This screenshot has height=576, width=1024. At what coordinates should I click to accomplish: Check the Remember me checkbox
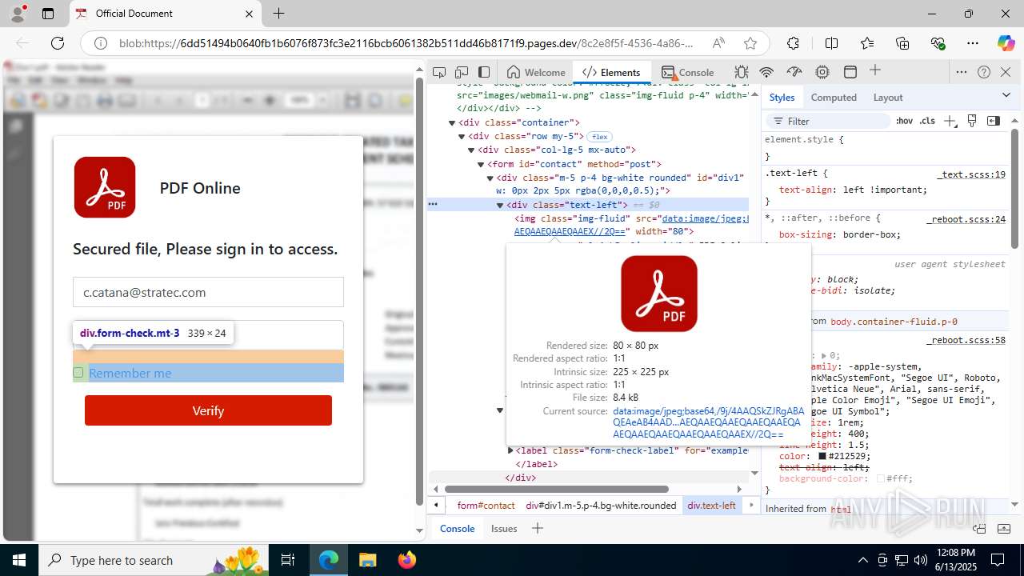click(78, 372)
